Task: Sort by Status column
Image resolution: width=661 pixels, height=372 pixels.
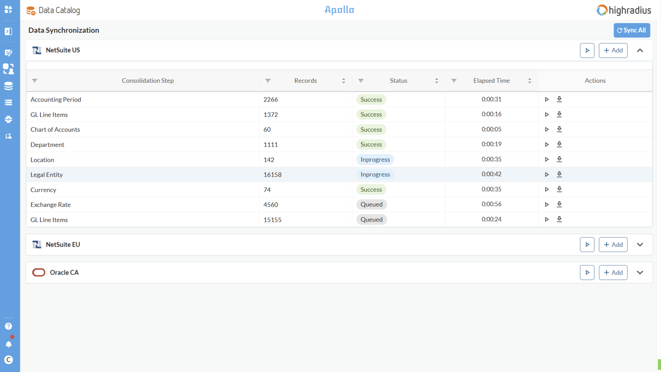Action: (437, 81)
